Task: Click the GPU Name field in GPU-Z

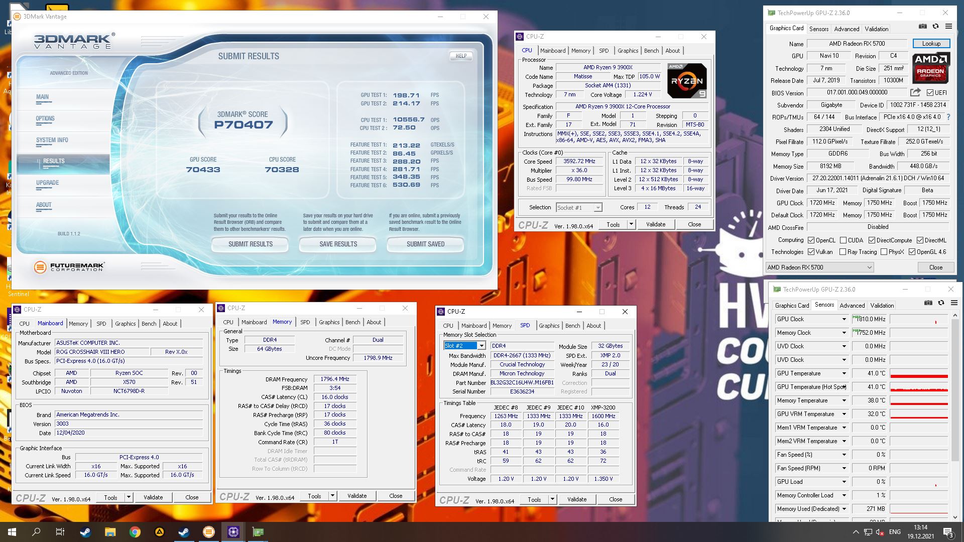Action: coord(857,44)
